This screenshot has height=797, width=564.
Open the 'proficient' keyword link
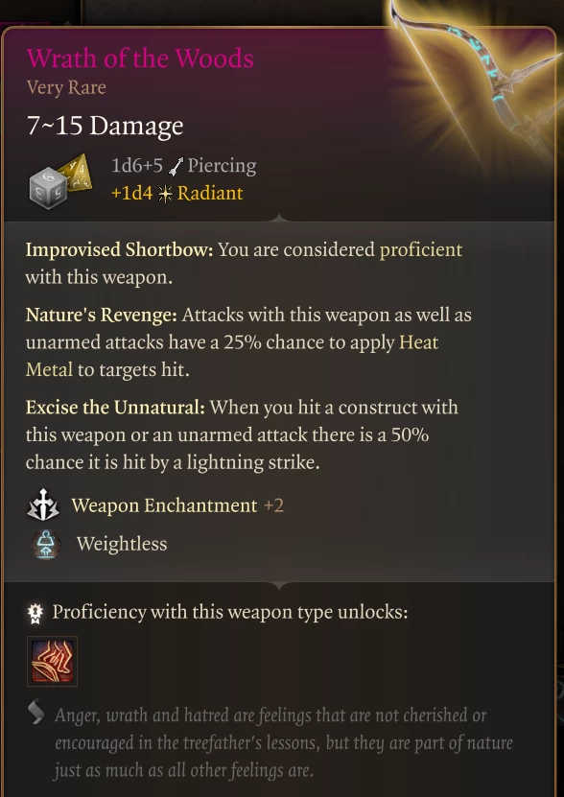point(420,250)
